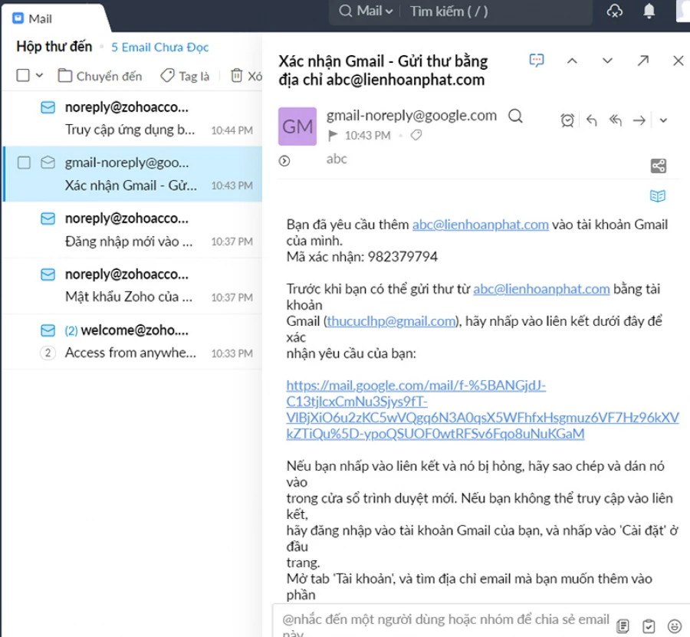Close the email preview pane
This screenshot has height=637, width=690.
(678, 61)
